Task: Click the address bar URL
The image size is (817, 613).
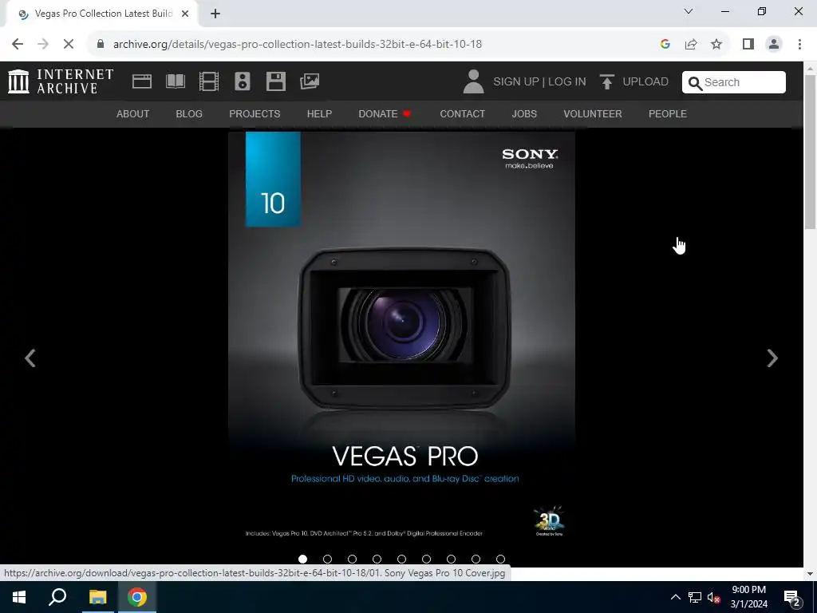Action: 298,44
